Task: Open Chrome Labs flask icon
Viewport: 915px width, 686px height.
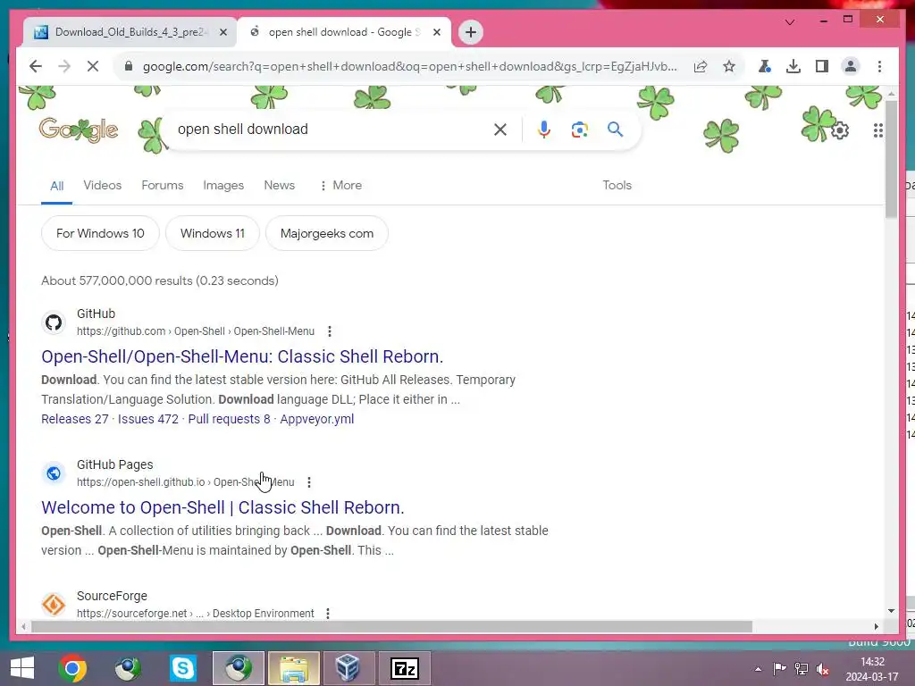Action: [765, 66]
